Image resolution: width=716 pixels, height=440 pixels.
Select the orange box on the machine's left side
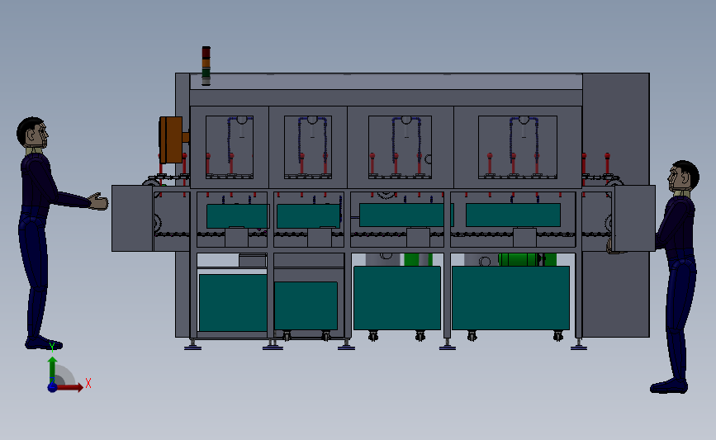[x=173, y=140]
